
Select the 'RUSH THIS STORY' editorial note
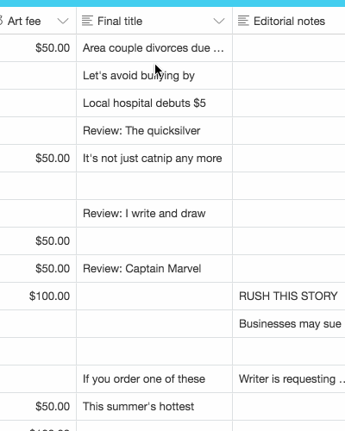tap(289, 297)
